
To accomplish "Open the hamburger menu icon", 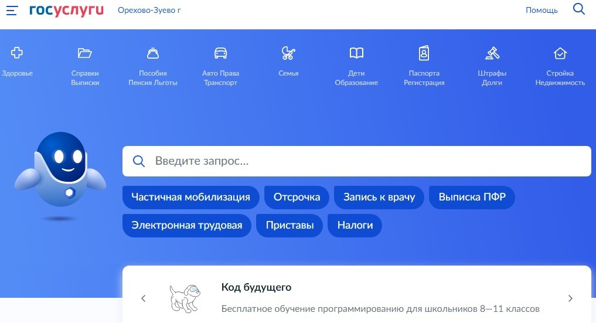I will [x=12, y=11].
